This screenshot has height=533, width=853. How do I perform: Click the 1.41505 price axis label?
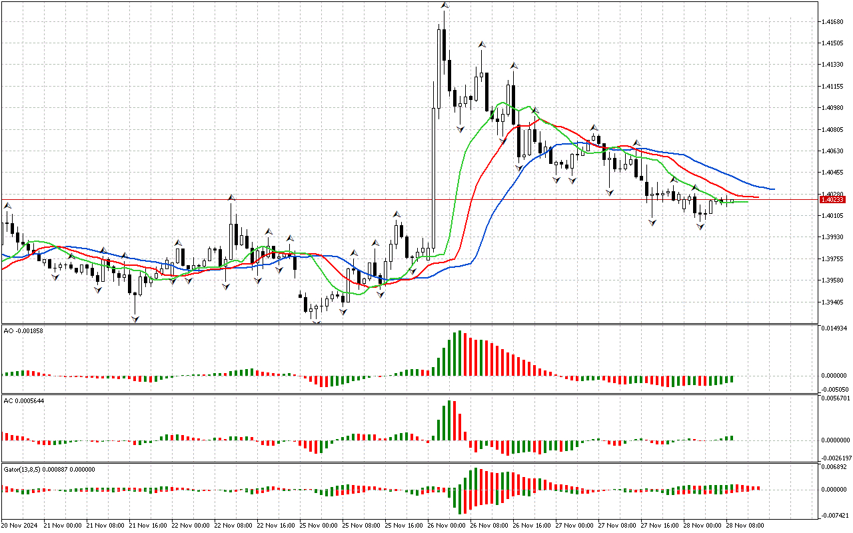coord(832,43)
